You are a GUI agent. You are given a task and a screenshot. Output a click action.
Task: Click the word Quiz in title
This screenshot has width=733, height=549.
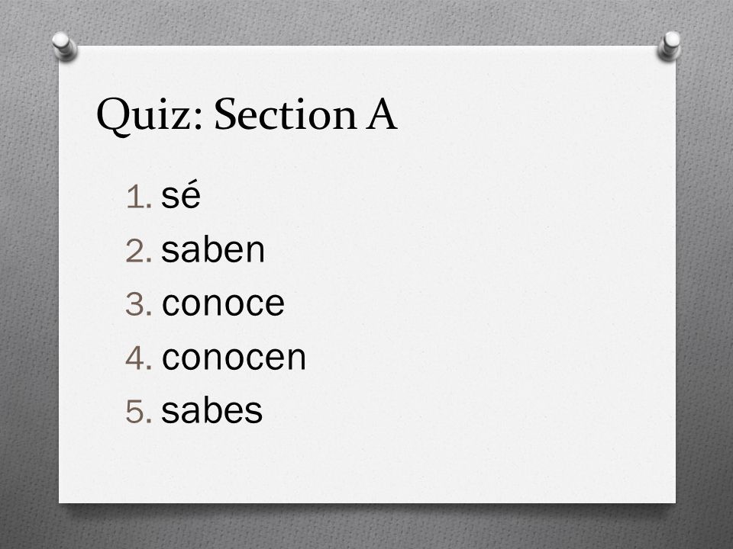pos(150,116)
